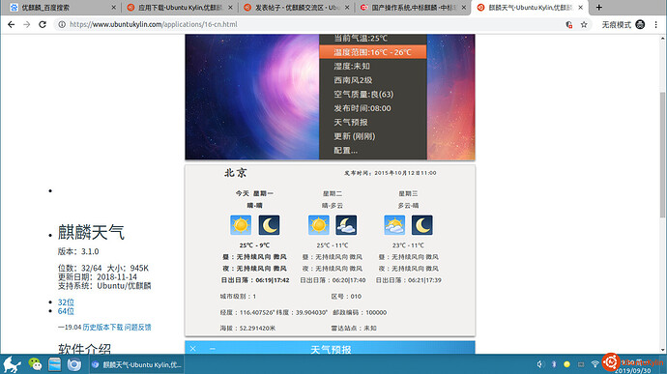The width and height of the screenshot is (667, 374).
Task: Open the incognito mode indicator
Action: [x=623, y=25]
